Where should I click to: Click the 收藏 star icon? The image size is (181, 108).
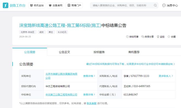pos(169,37)
